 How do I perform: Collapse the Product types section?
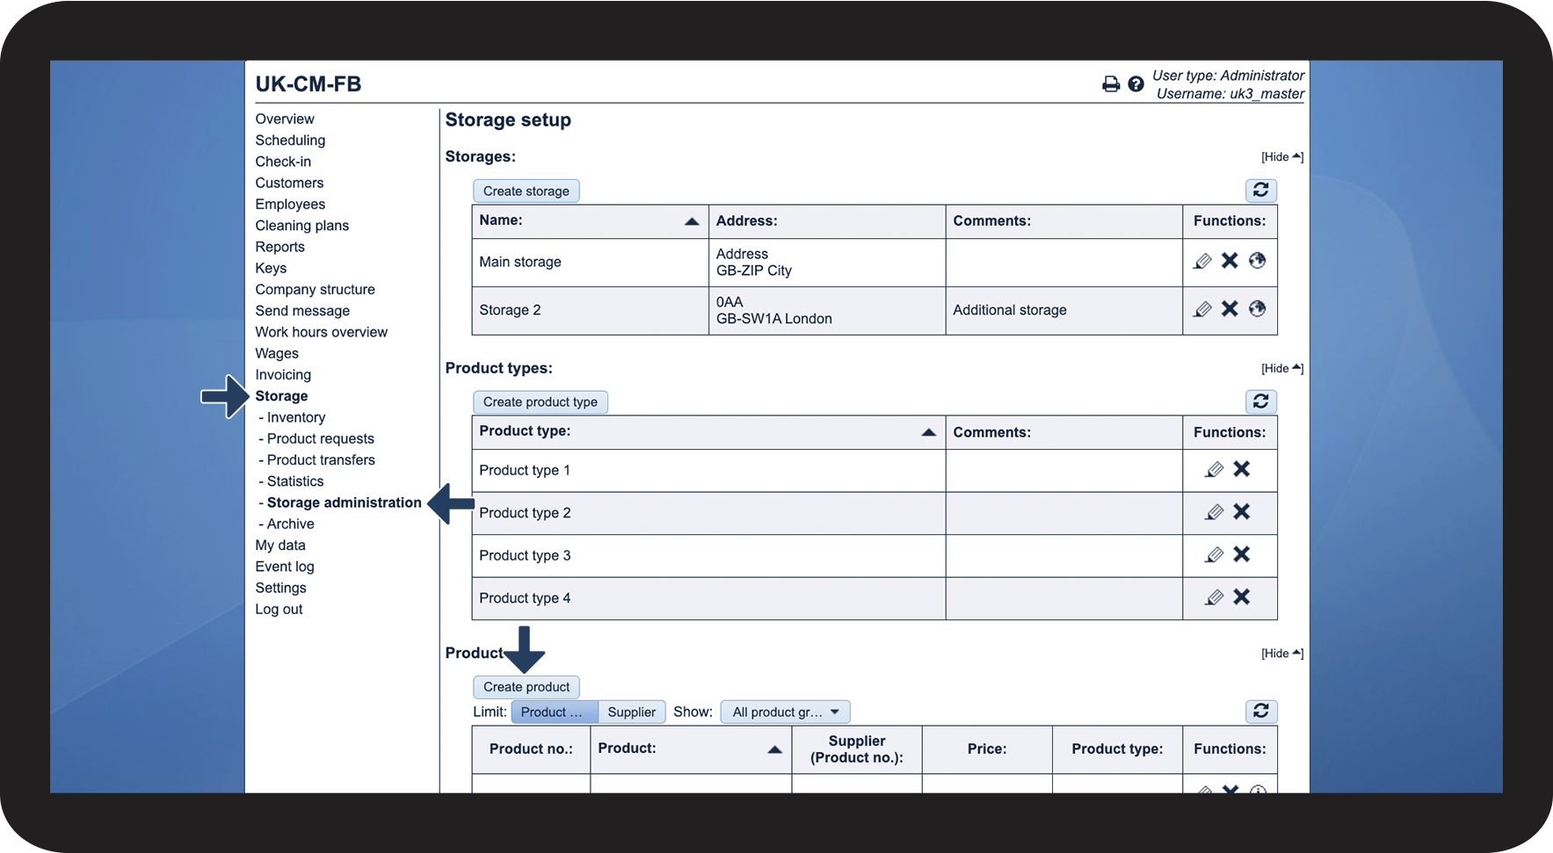(1282, 369)
